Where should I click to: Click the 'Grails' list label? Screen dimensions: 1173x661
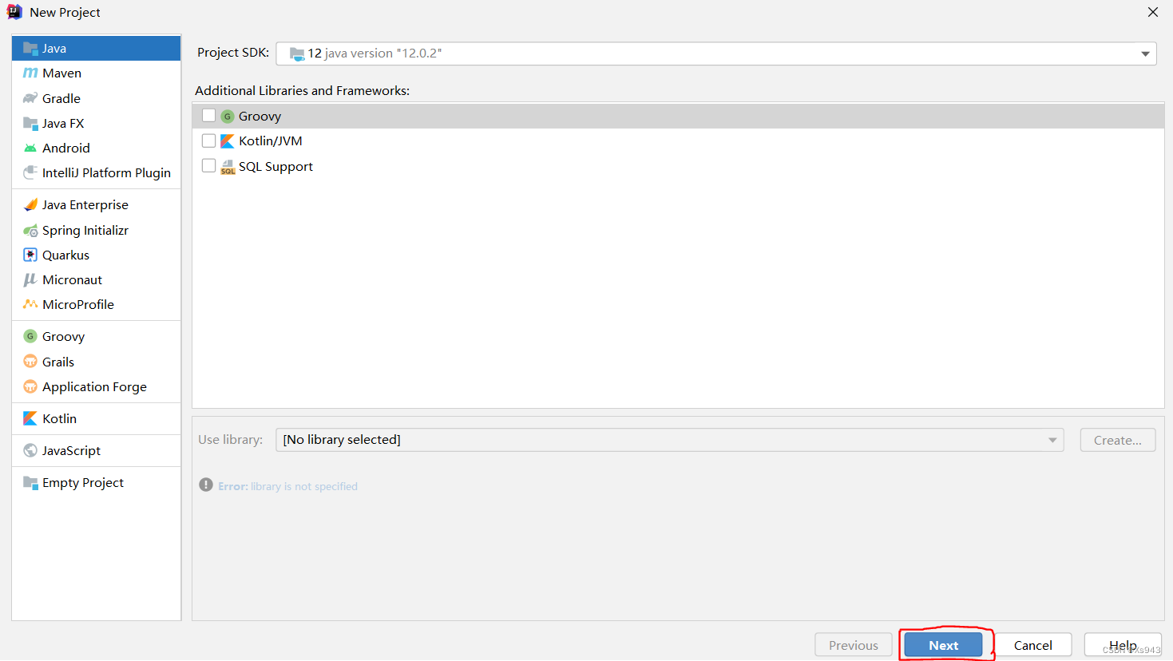pos(58,362)
